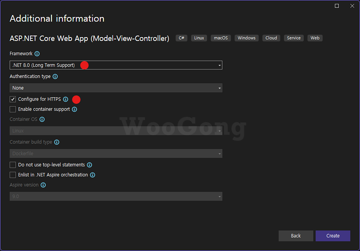Check Enlist in .NET Aspire orchestration
Screen dimensions: 360x251
coord(13,175)
